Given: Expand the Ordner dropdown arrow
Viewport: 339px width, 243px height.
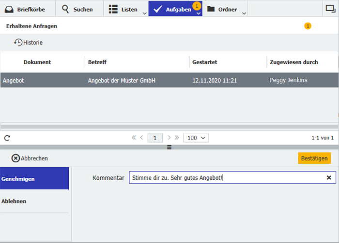Looking at the screenshot, I should (x=244, y=13).
